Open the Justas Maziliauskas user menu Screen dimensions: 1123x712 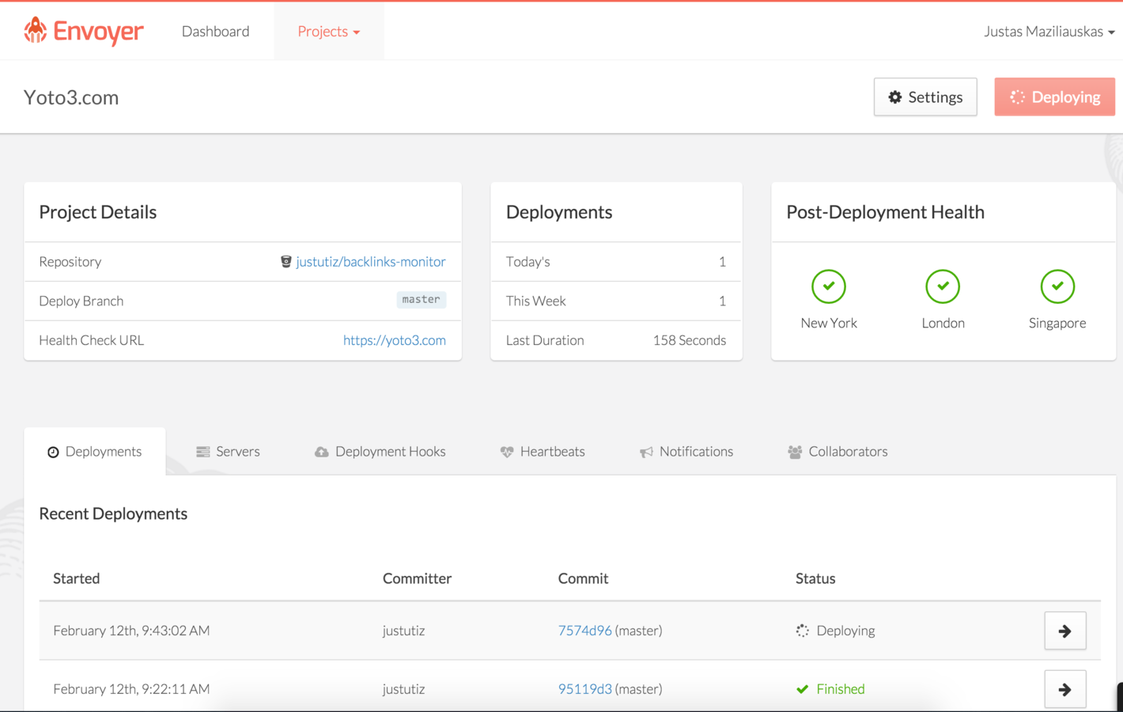[x=1049, y=31]
